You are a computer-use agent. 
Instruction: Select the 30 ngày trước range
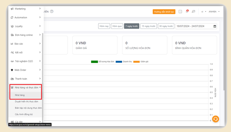pos(166,26)
